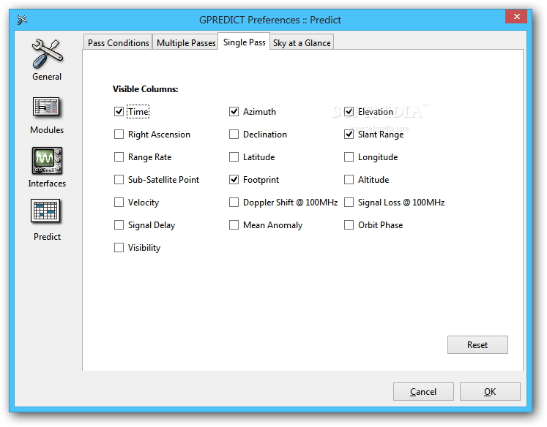The image size is (547, 427).
Task: Open the Interfaces preferences section
Action: 47,168
